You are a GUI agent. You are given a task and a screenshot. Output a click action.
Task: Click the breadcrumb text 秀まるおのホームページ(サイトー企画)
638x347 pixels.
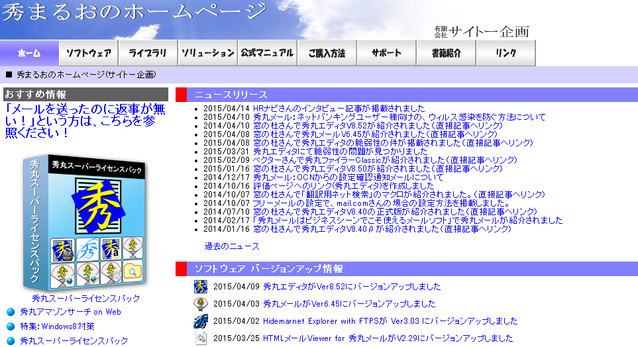click(x=86, y=74)
